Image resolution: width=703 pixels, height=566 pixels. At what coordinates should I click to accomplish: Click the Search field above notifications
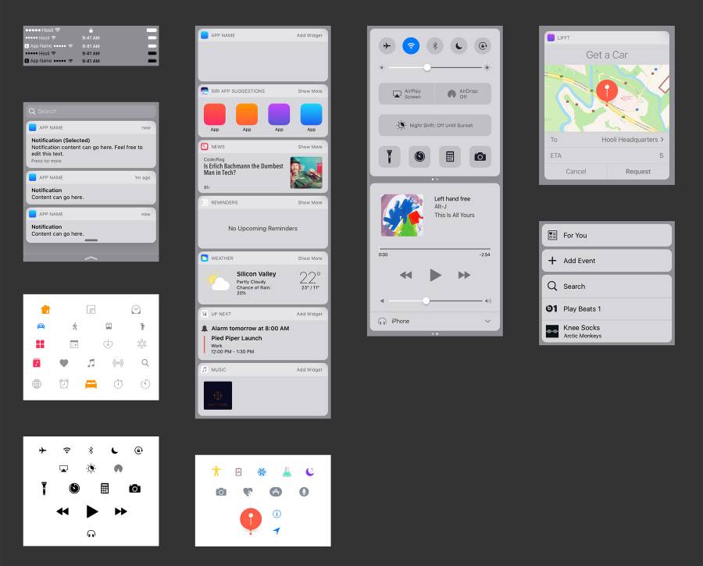coord(91,111)
